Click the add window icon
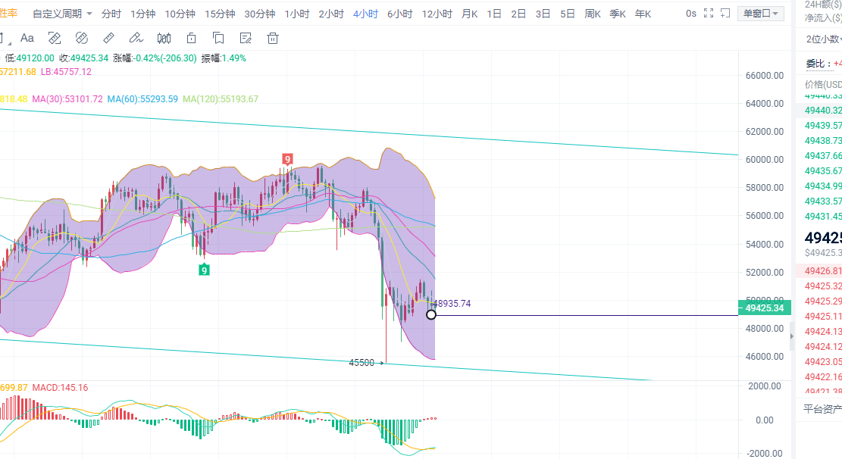 [725, 14]
